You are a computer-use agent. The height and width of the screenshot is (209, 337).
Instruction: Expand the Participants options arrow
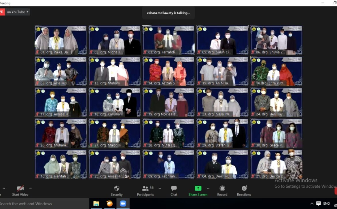[x=160, y=188]
